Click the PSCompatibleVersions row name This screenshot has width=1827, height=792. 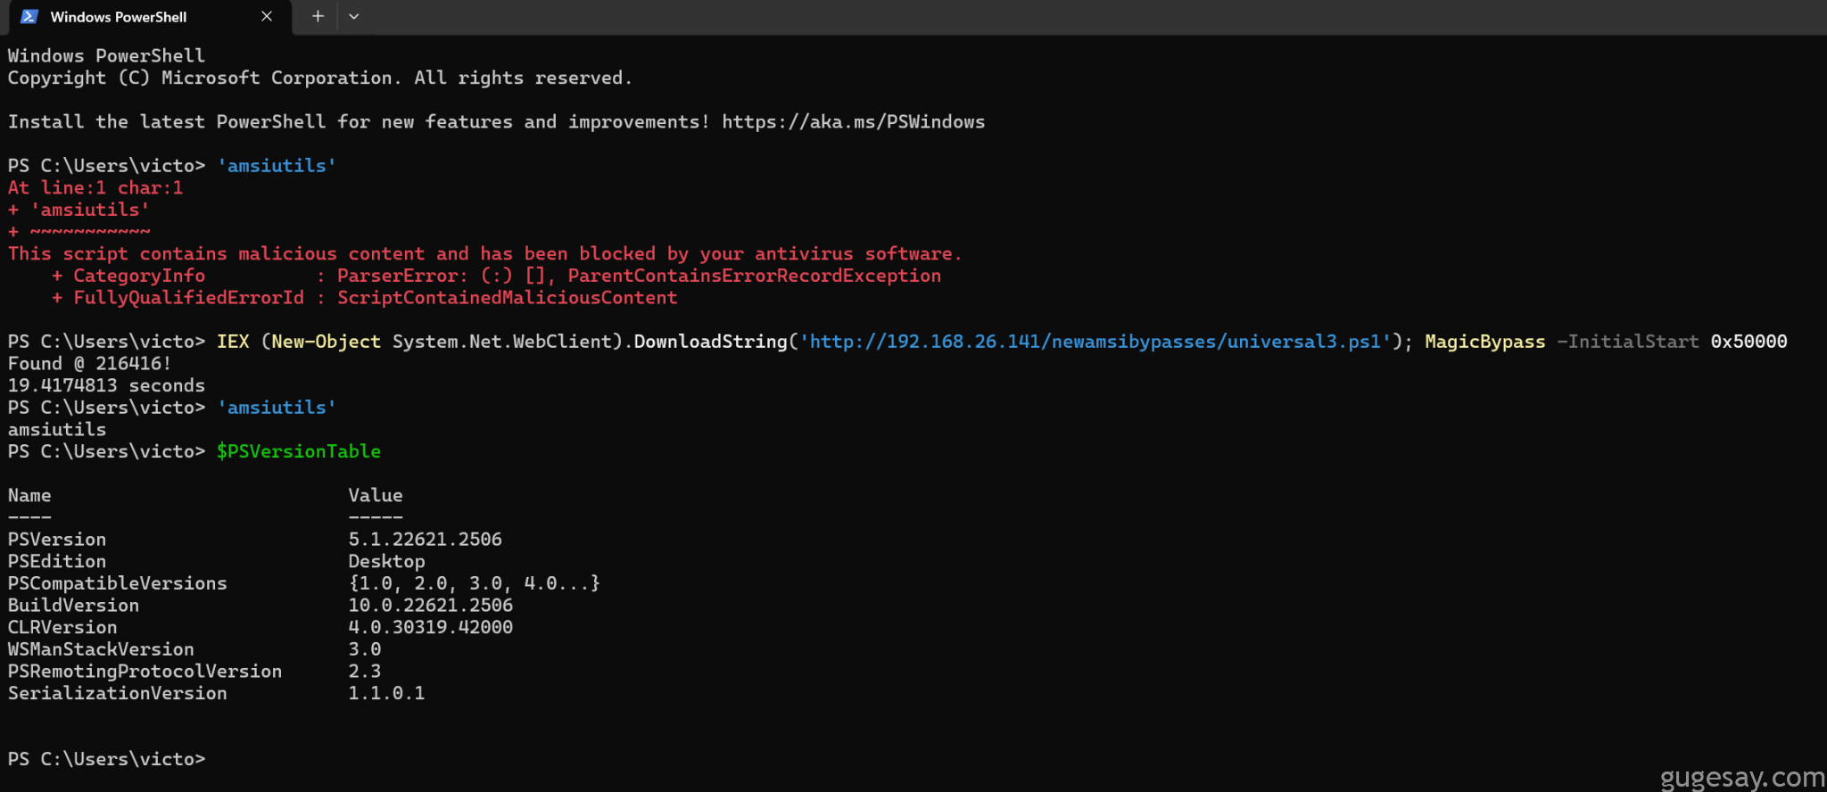(x=118, y=583)
